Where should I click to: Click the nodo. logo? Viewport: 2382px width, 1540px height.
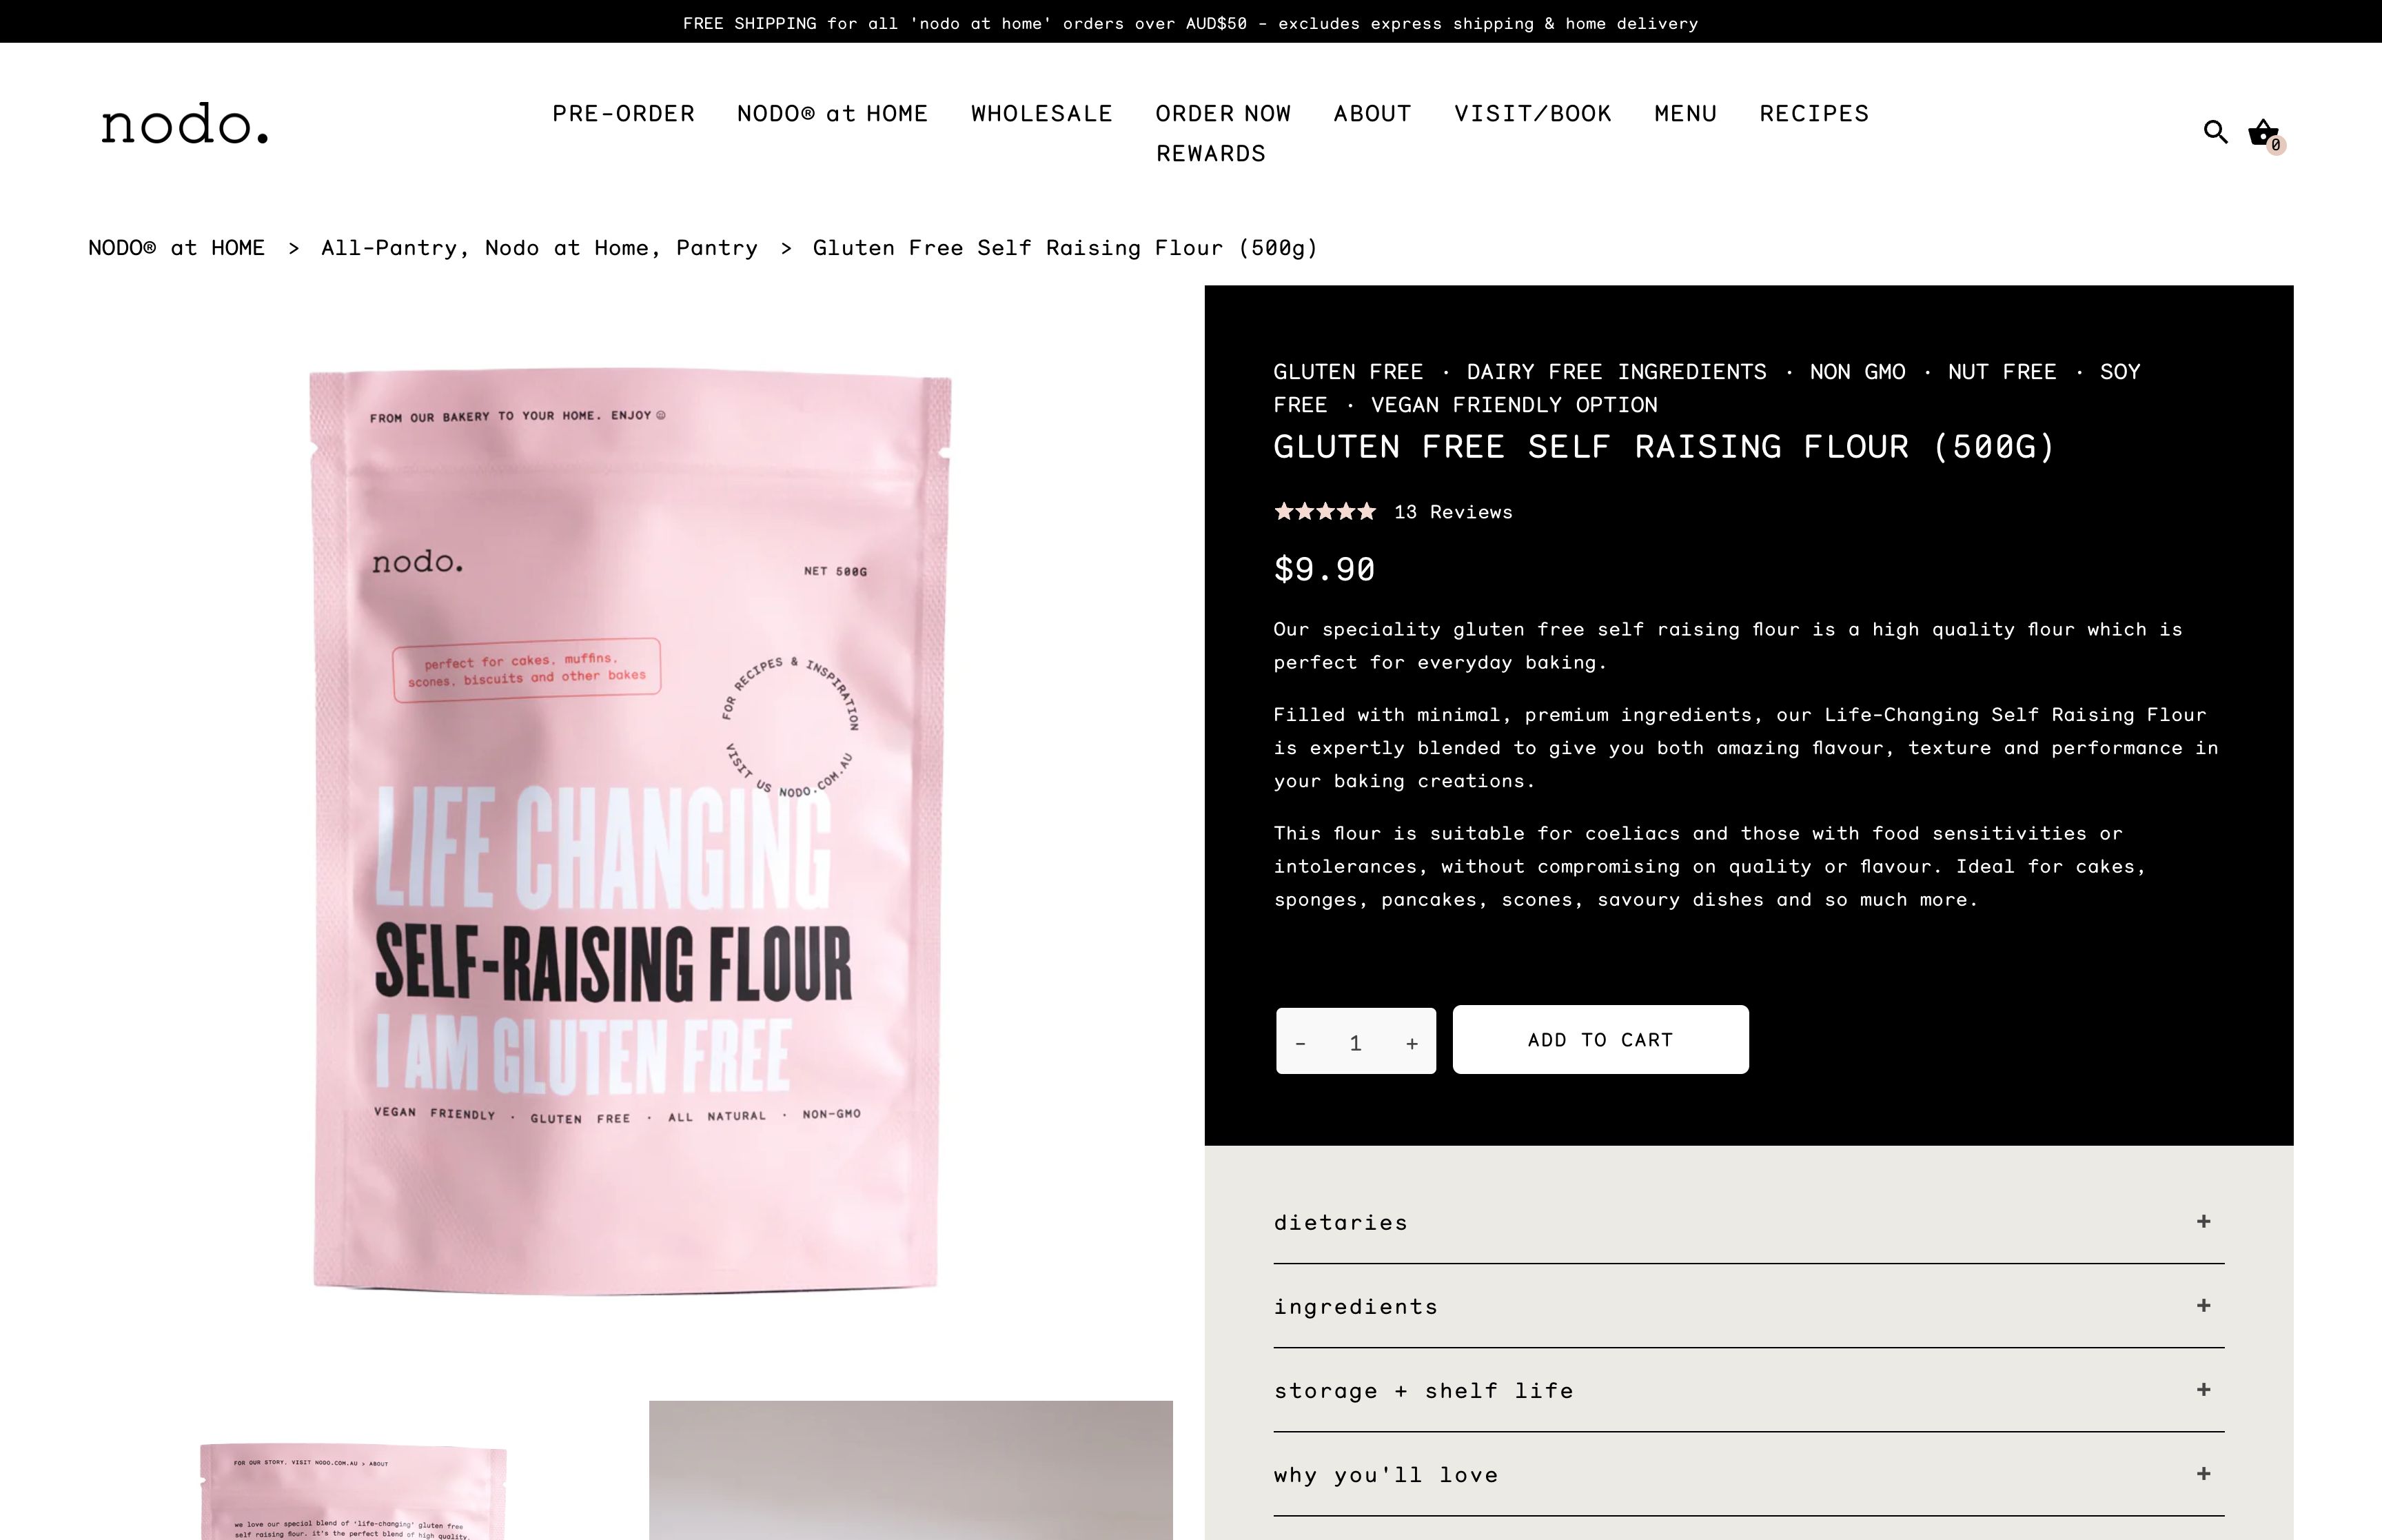(x=185, y=124)
